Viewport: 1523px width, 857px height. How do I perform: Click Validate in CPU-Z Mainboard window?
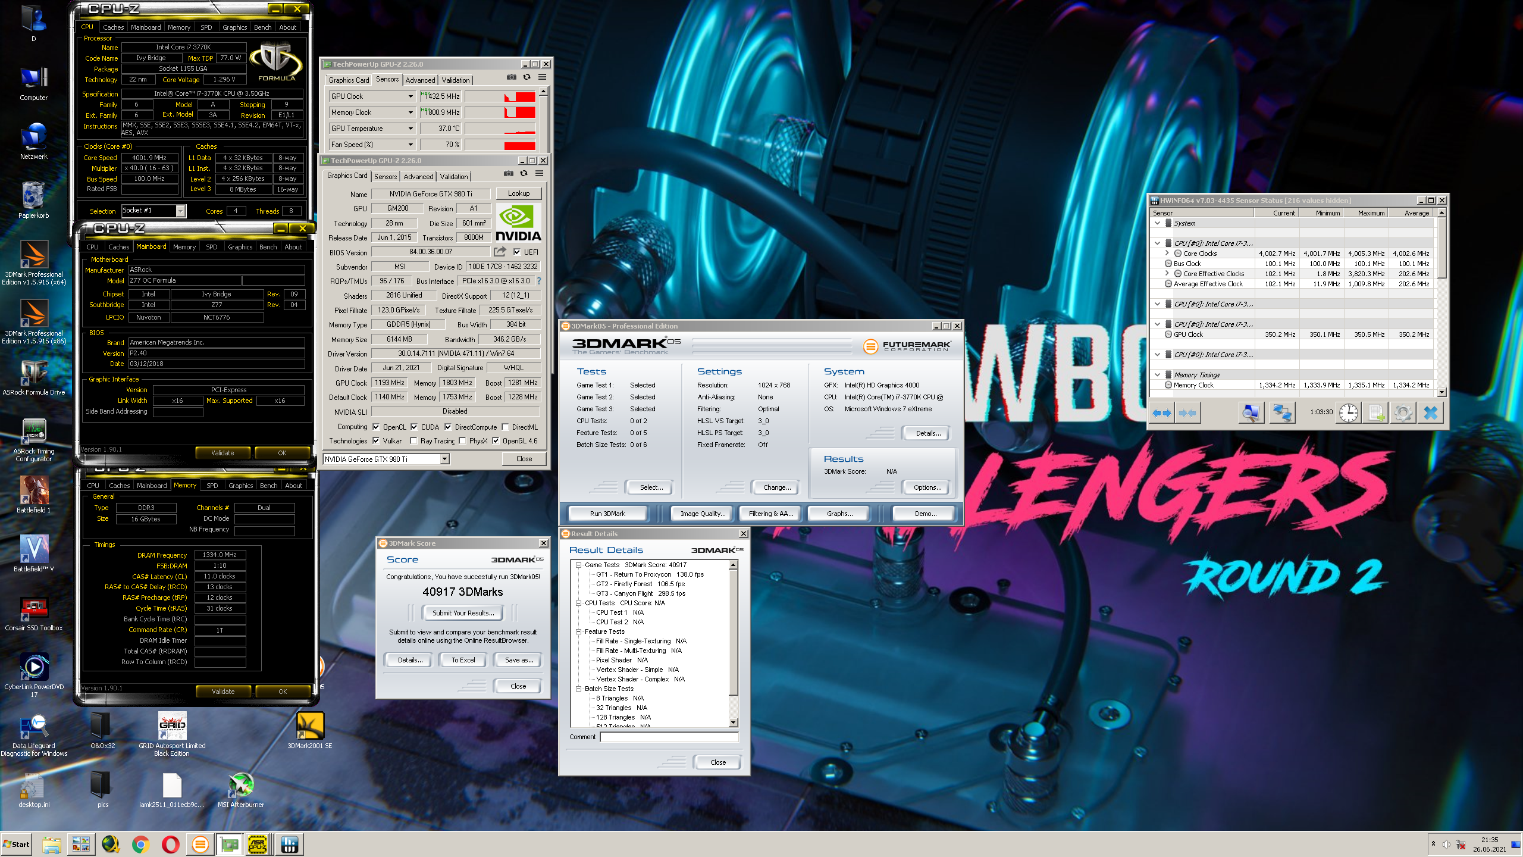223,453
